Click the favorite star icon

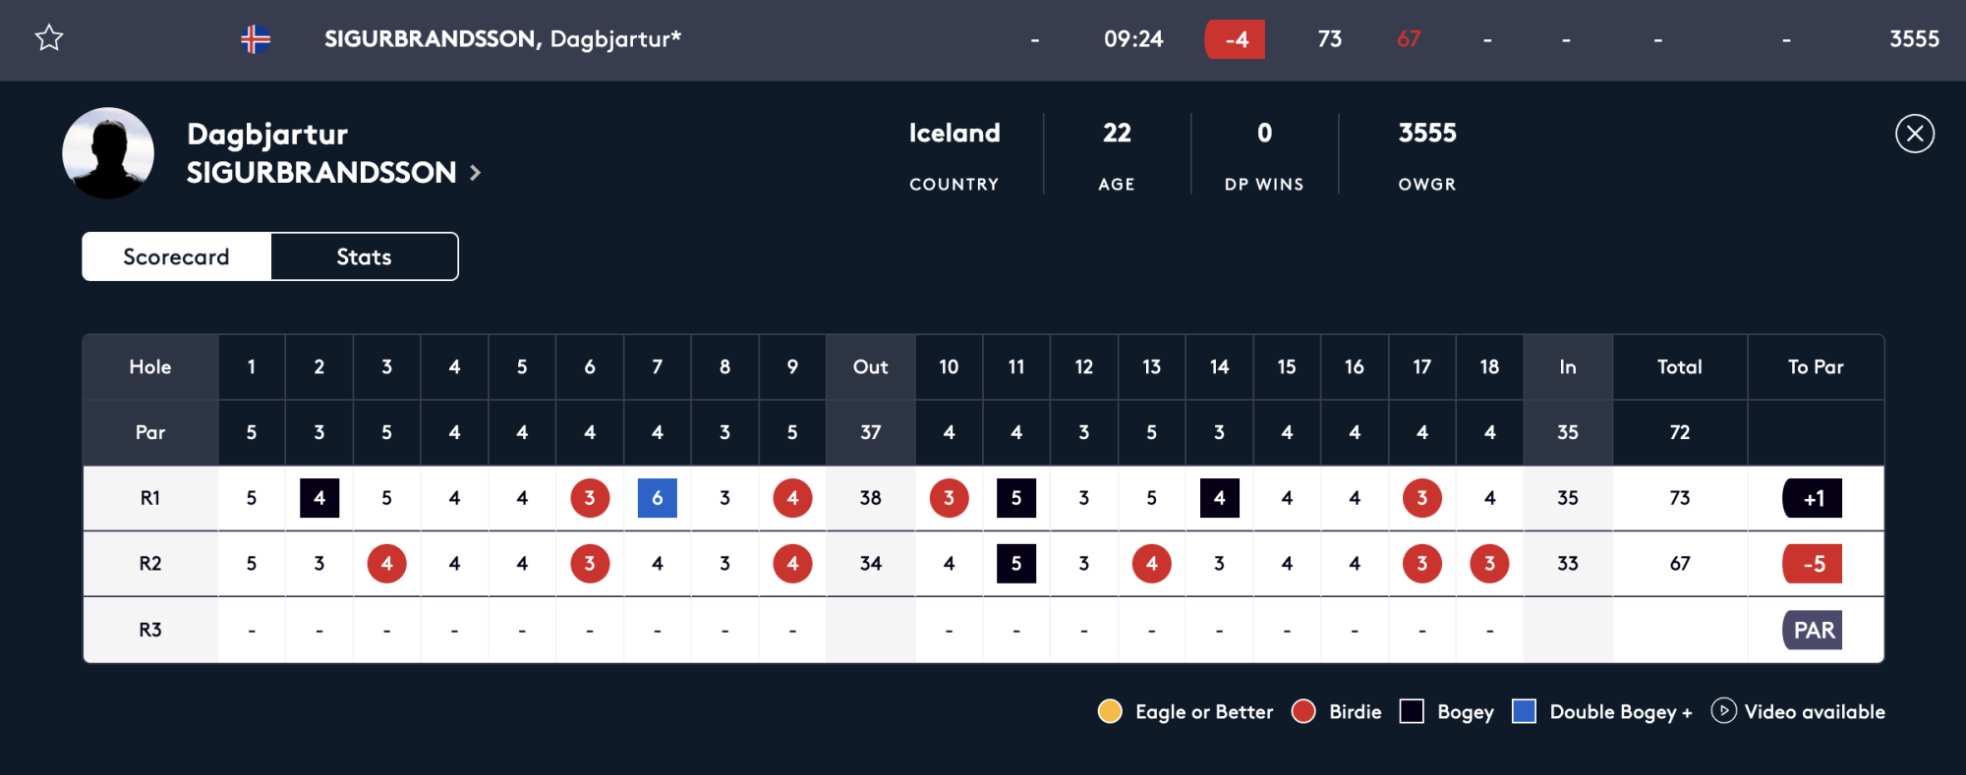[x=49, y=38]
